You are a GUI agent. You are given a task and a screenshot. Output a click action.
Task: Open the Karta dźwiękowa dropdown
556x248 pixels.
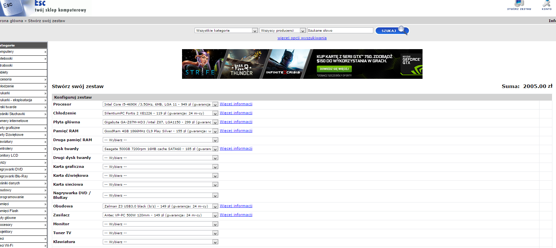(x=160, y=175)
